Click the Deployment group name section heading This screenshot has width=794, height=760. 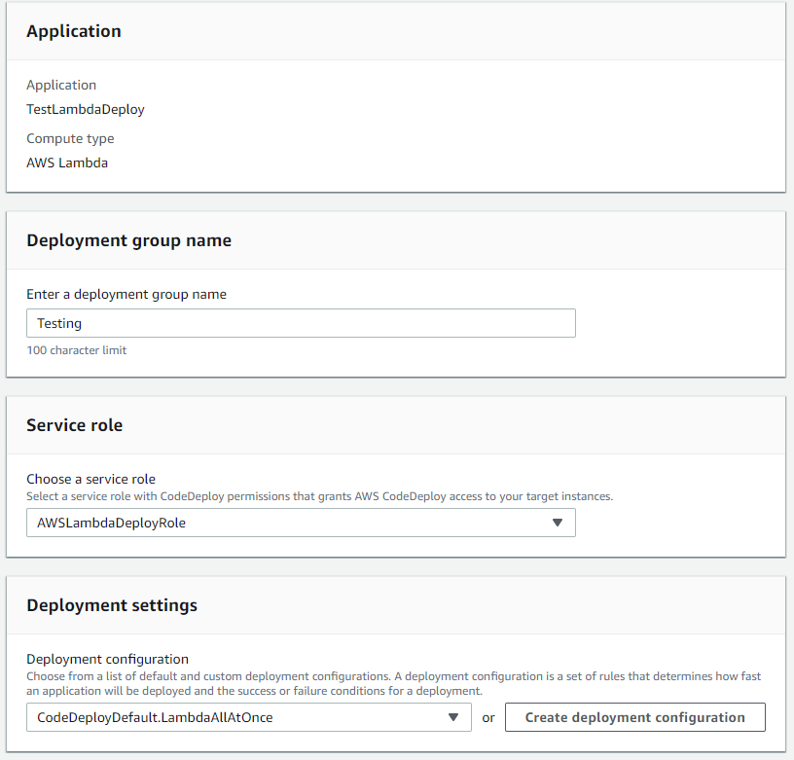click(x=128, y=240)
